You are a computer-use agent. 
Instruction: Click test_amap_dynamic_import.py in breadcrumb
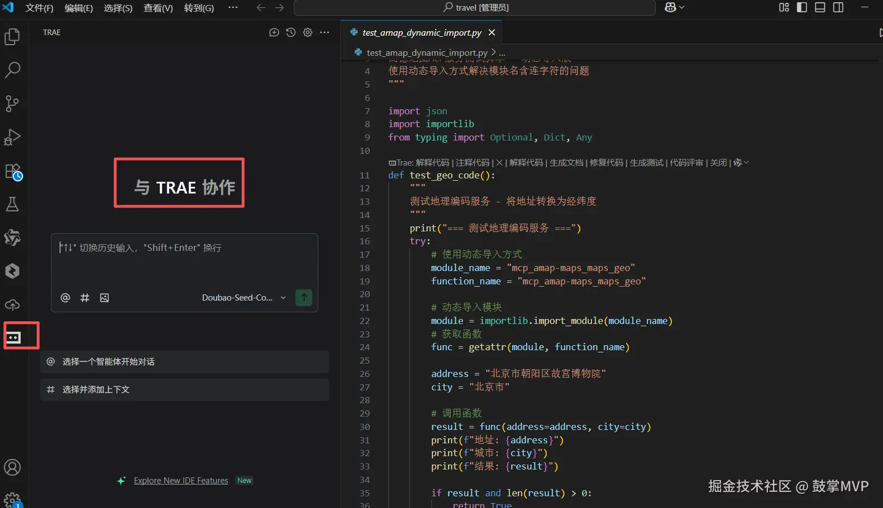coord(427,52)
